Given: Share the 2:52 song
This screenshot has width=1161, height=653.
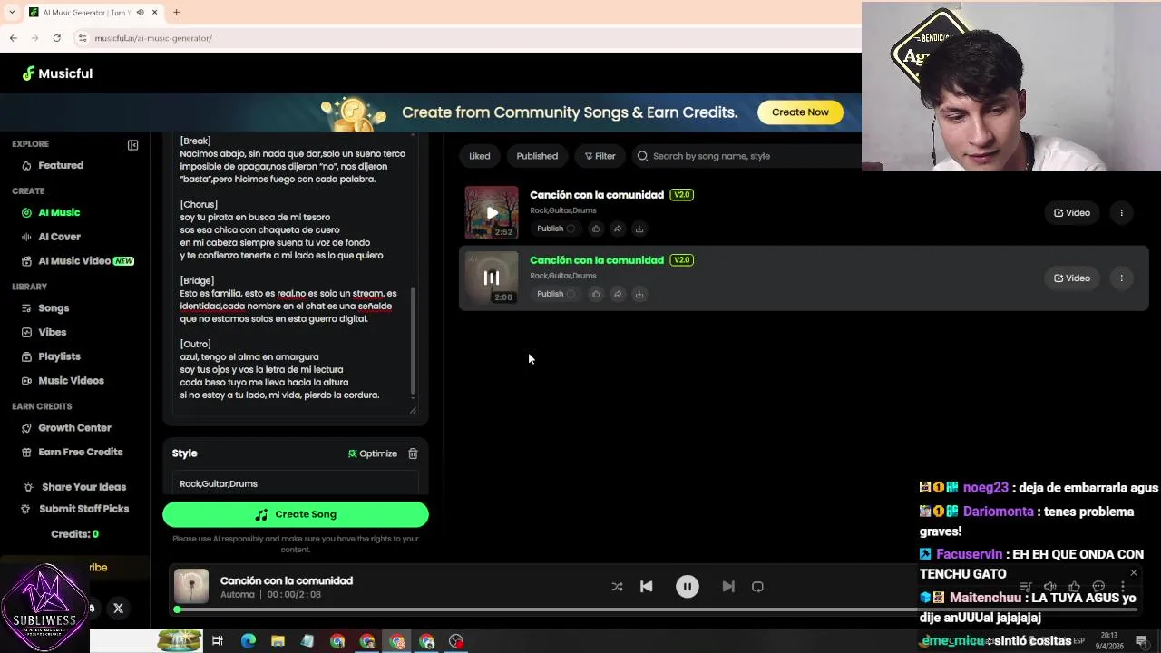Looking at the screenshot, I should pos(618,229).
